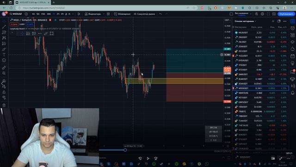Viewport: 296px width, 167px height.
Task: Click the undo arrow in top toolbar
Action: point(160,14)
